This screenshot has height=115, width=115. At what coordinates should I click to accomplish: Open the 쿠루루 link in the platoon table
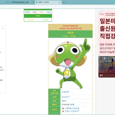[41, 12]
